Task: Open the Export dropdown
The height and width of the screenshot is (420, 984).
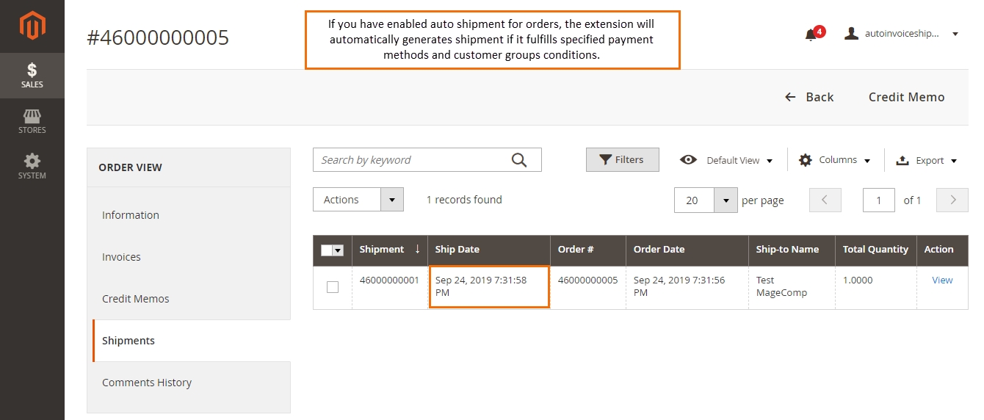Action: pyautogui.click(x=927, y=160)
